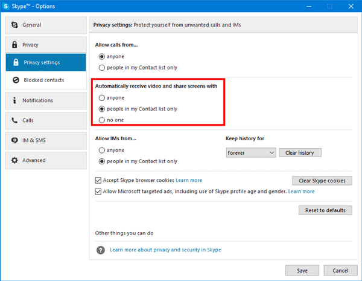Open the Privacy settings tab
Viewport: 362px width, 281px height.
46,62
